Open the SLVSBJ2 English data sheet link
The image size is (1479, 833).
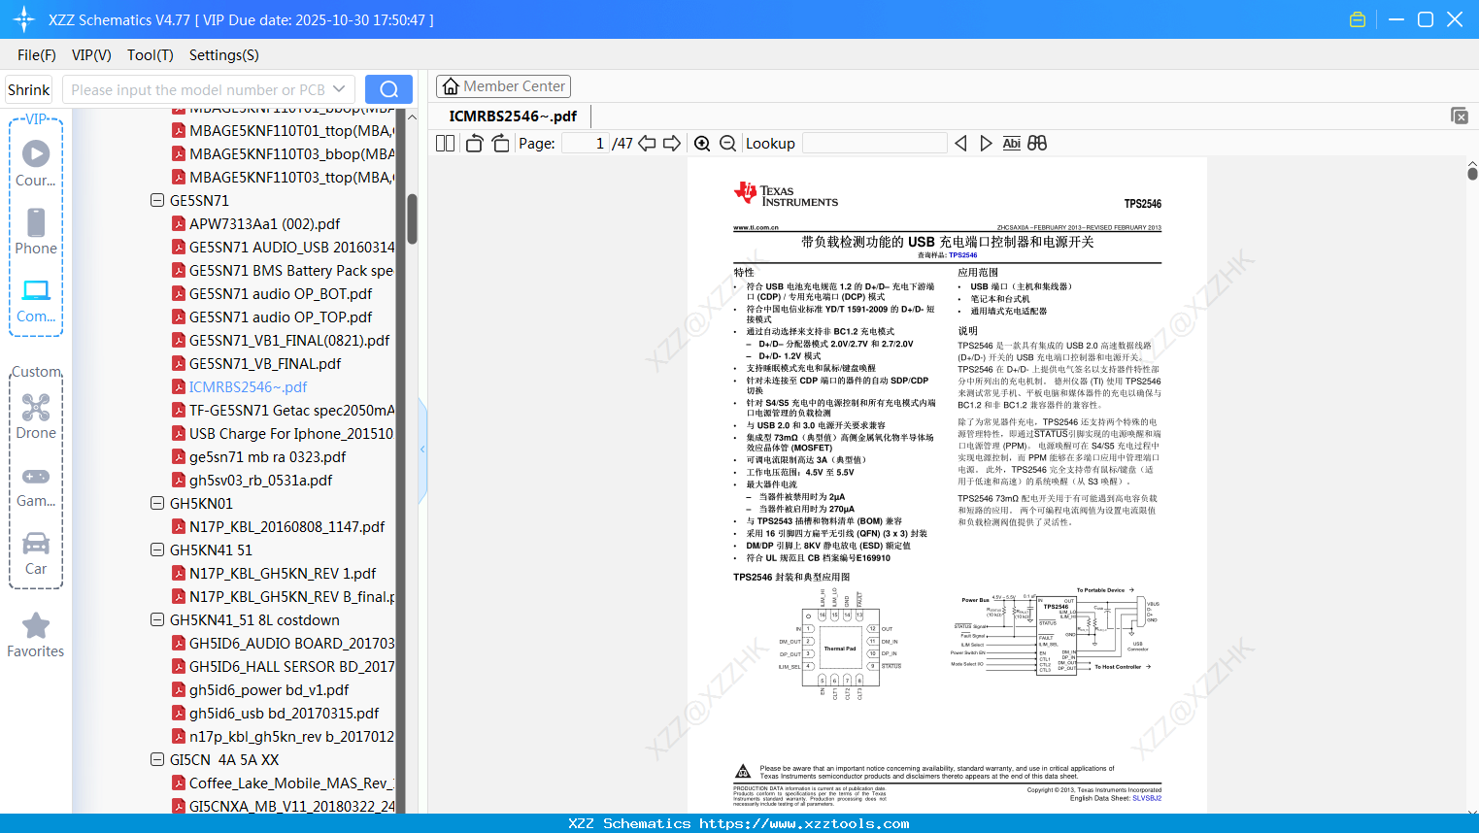1147,798
